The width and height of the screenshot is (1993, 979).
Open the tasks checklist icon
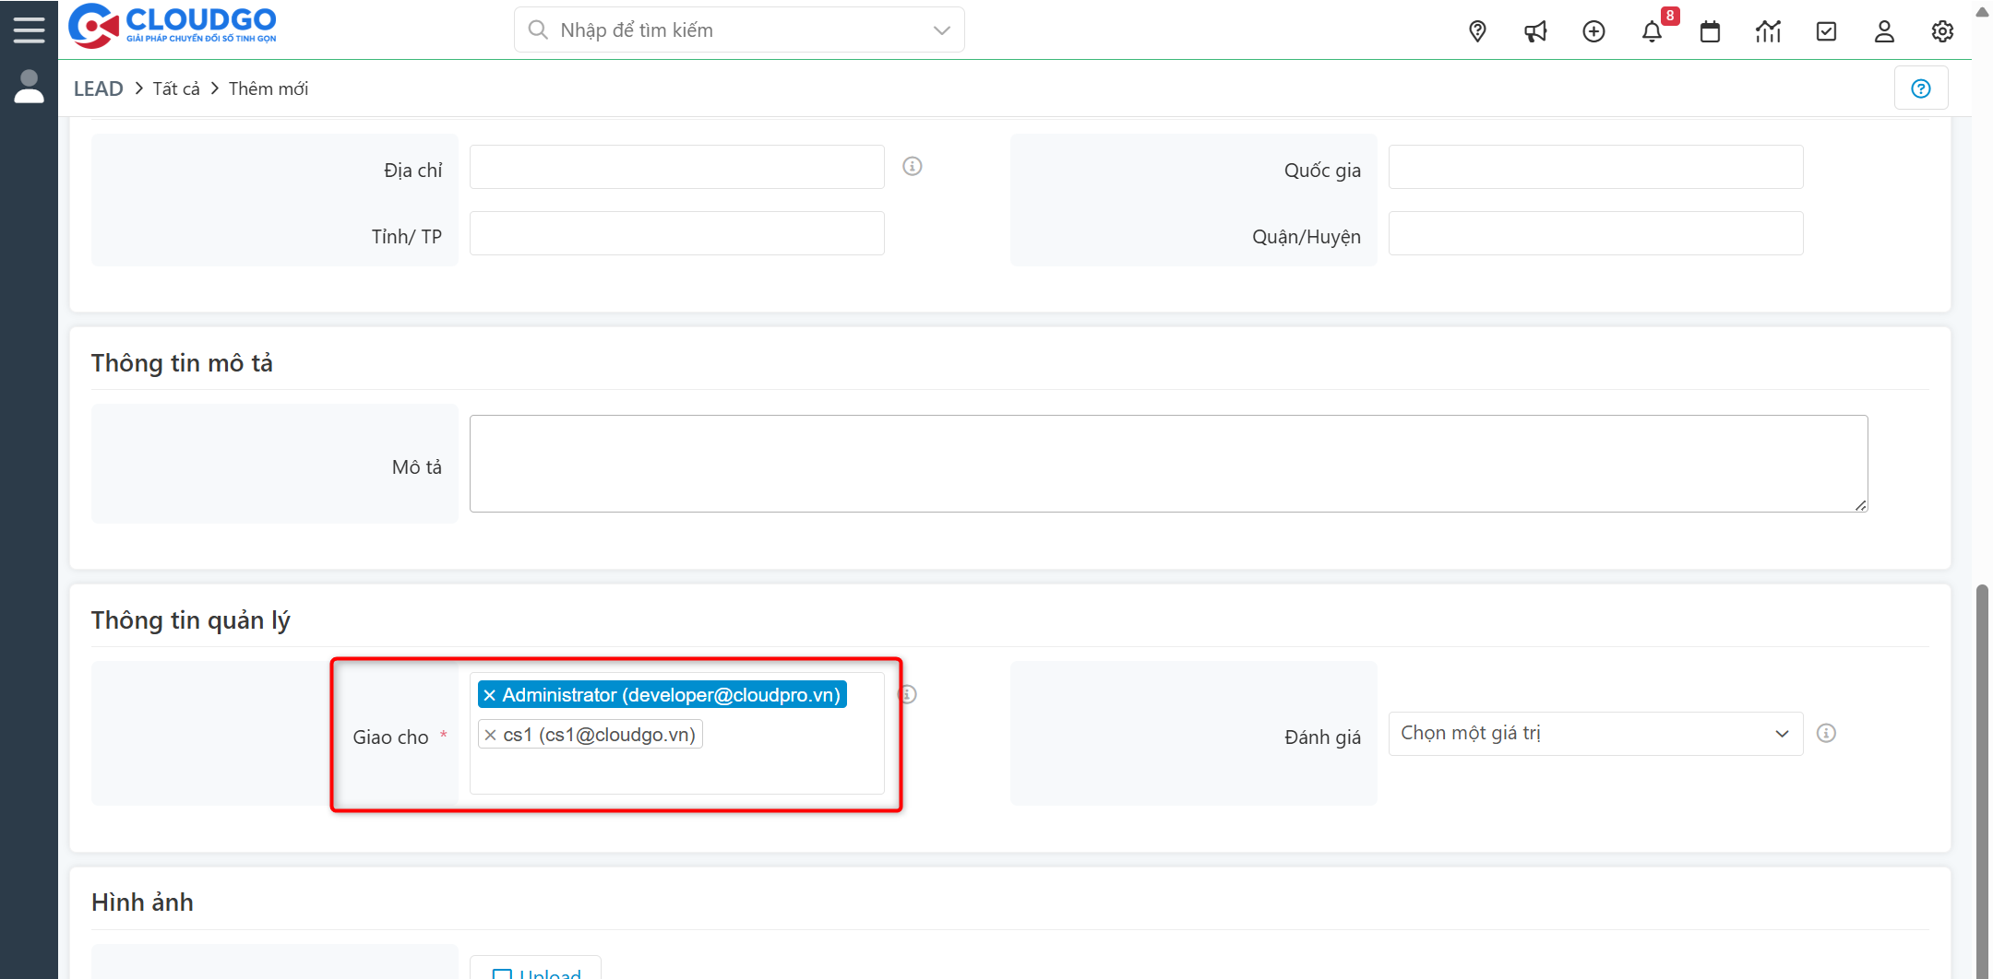pos(1826,31)
